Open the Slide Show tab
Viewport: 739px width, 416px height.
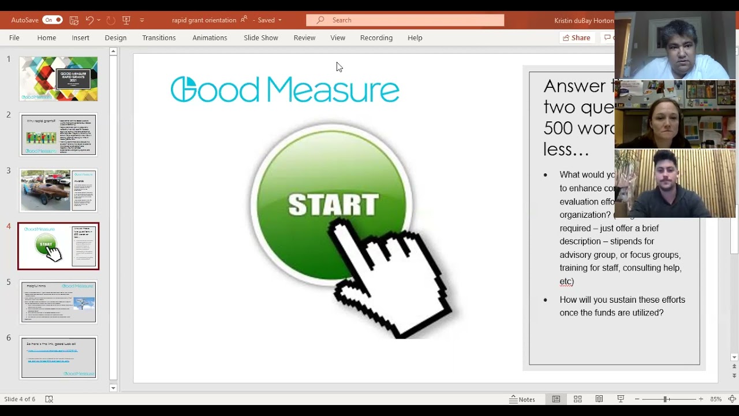click(261, 38)
